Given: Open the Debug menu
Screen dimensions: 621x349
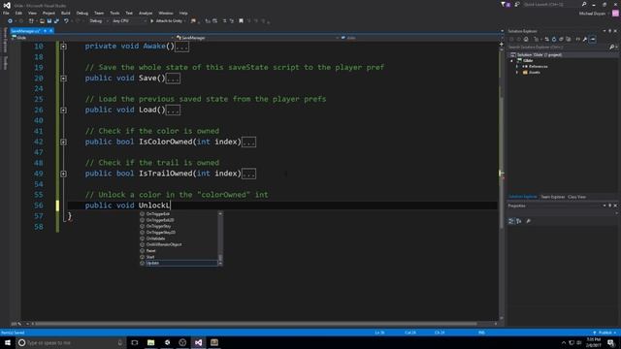Looking at the screenshot, I should pyautogui.click(x=82, y=13).
